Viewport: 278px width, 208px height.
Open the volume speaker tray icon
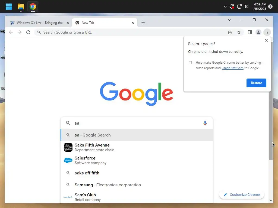click(x=246, y=6)
